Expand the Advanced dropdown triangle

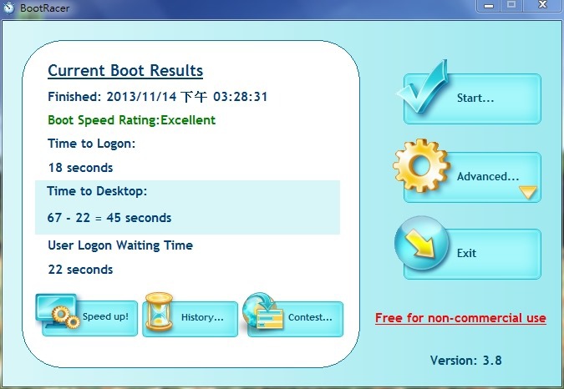pyautogui.click(x=528, y=192)
